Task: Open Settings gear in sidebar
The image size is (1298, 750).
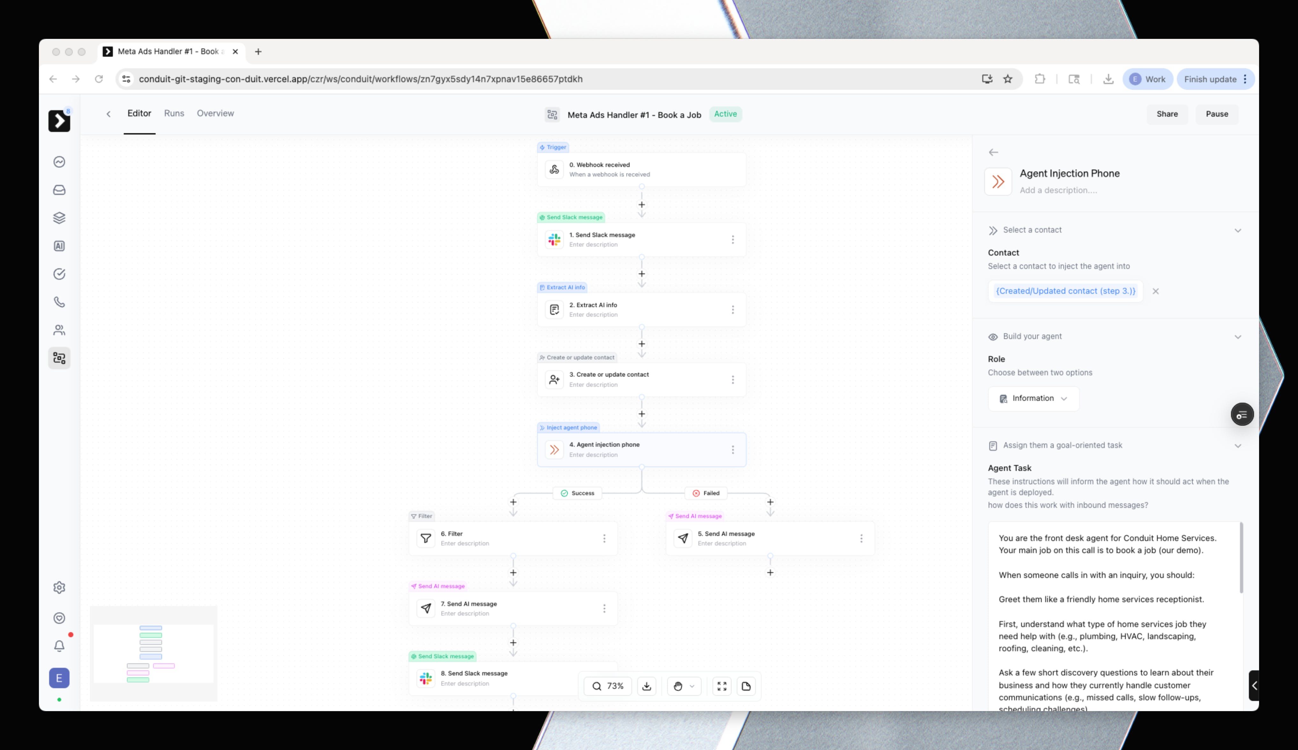Action: (x=59, y=588)
